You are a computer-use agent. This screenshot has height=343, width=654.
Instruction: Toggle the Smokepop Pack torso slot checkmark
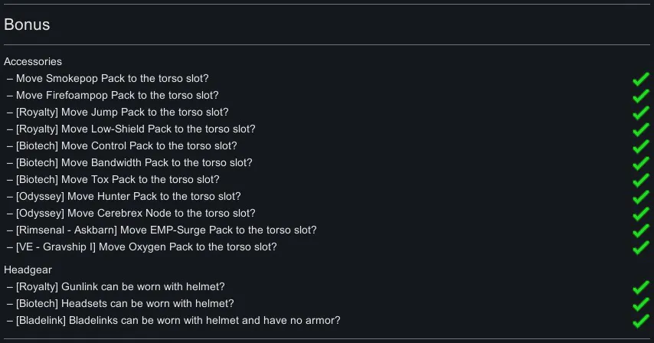pos(640,79)
